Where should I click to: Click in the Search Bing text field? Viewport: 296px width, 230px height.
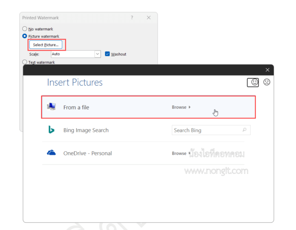(211, 130)
